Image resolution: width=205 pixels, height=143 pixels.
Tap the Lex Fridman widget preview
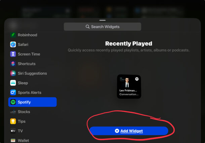(129, 87)
